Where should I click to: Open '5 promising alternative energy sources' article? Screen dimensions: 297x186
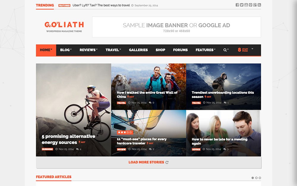(68, 139)
